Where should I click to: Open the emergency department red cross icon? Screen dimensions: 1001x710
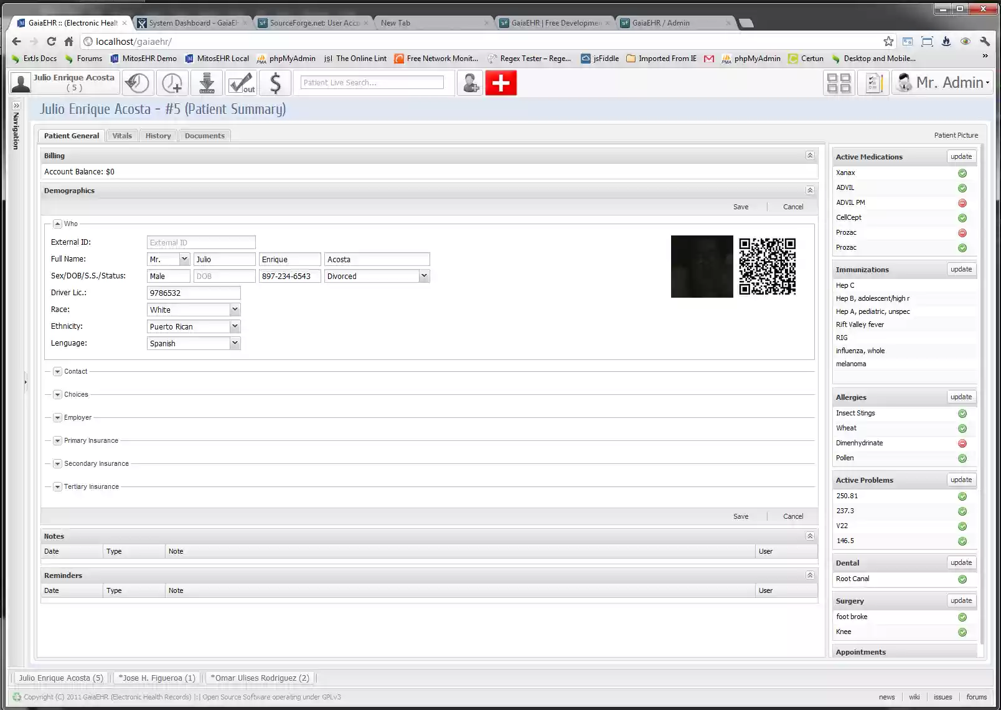501,82
